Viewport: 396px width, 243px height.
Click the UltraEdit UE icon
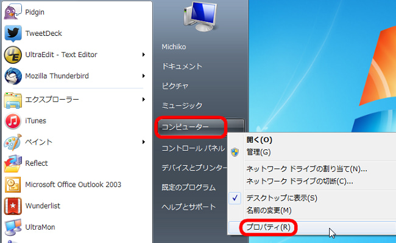point(13,55)
